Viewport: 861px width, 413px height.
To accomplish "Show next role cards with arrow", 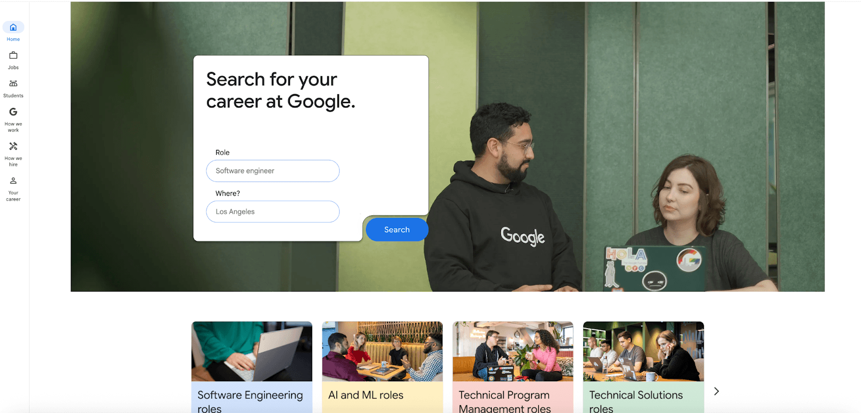I will tap(716, 392).
